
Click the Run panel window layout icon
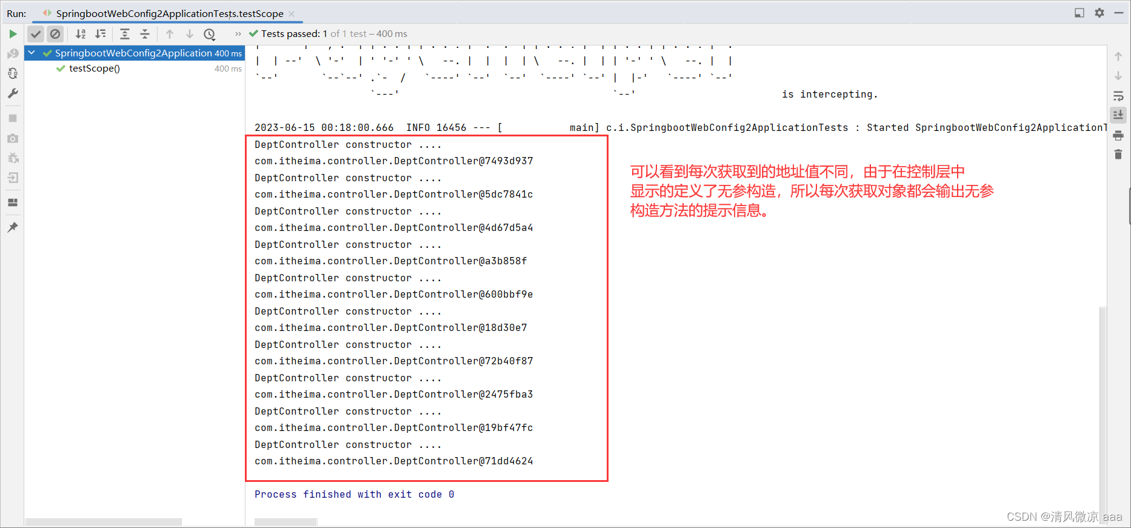point(1079,13)
